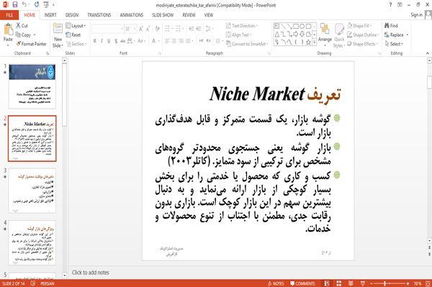The height and width of the screenshot is (287, 432).
Task: Select slide 3 thumbnail in panel
Action: (x=32, y=191)
